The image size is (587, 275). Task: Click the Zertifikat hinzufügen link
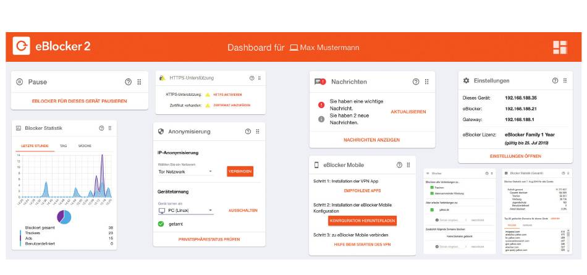(x=232, y=105)
